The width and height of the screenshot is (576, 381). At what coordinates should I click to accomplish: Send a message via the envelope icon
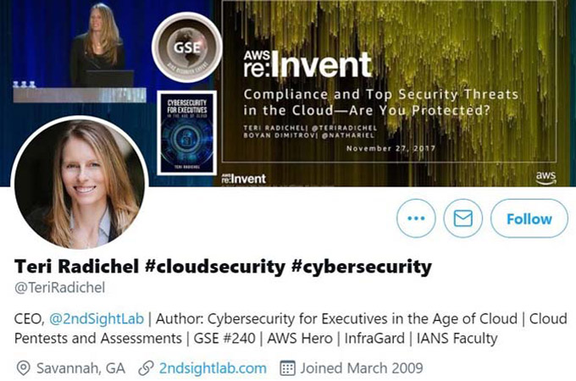(x=462, y=218)
